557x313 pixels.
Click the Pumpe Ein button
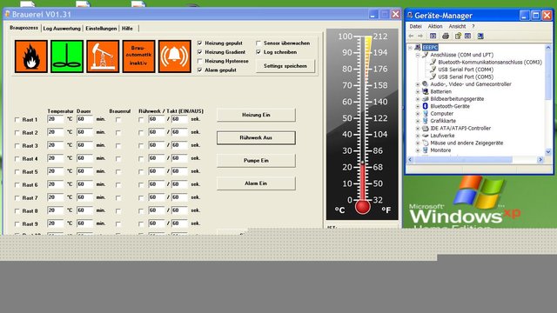click(256, 160)
